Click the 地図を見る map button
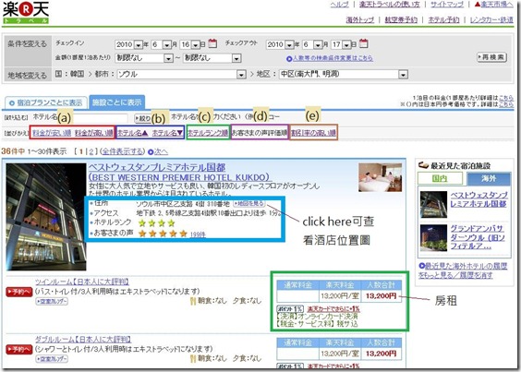The width and height of the screenshot is (521, 372). coord(248,203)
